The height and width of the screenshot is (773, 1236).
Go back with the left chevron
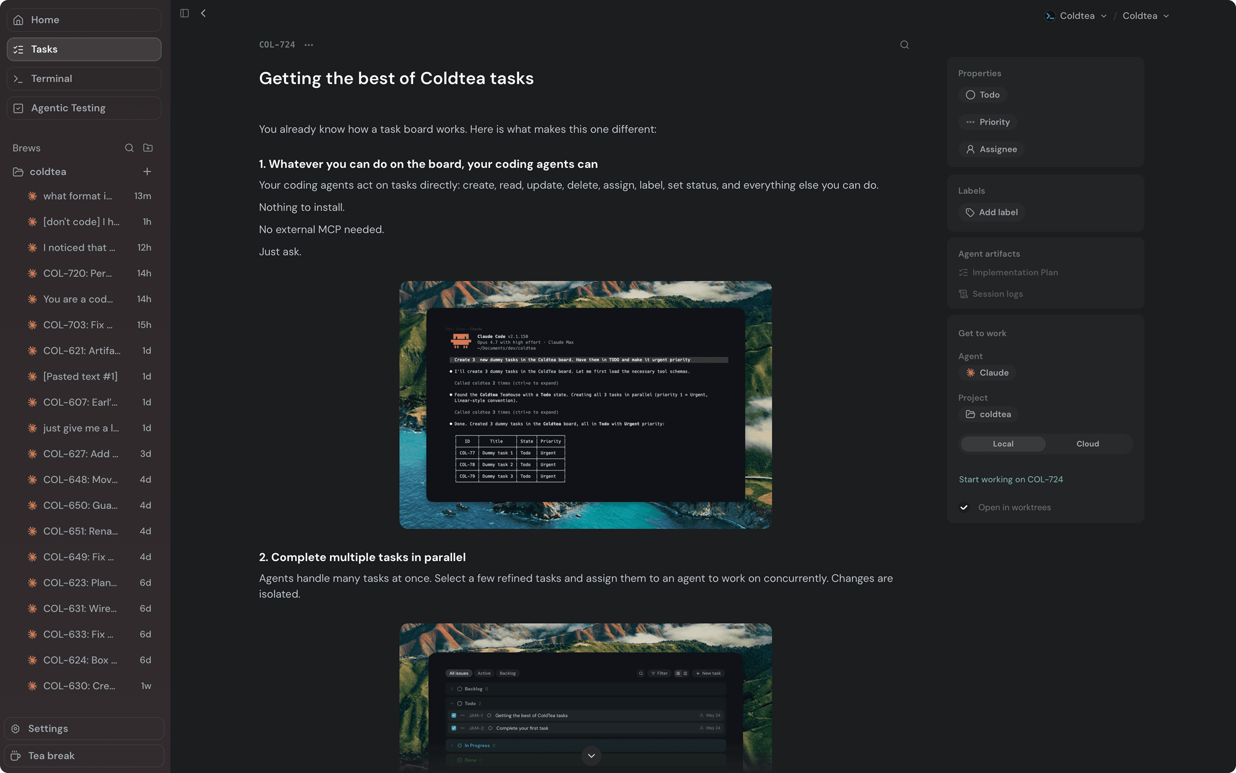pos(204,13)
